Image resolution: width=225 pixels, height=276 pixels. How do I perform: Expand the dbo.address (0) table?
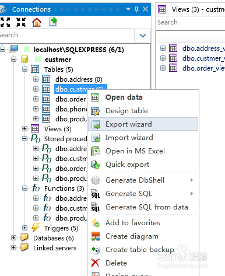36,79
